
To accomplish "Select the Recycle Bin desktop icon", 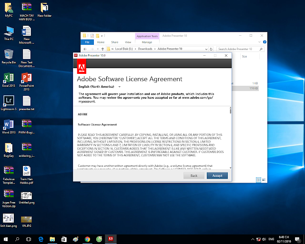I will [9, 56].
